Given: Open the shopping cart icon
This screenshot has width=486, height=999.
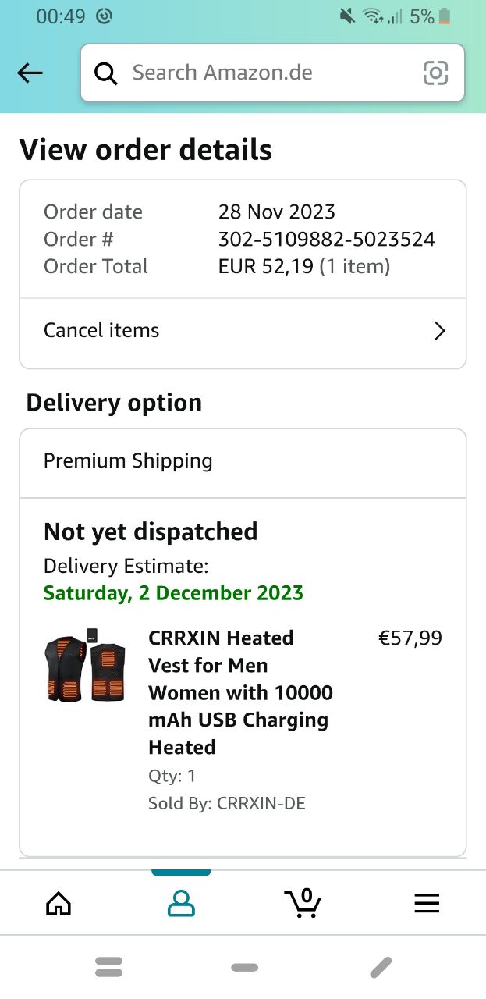Looking at the screenshot, I should tap(303, 903).
